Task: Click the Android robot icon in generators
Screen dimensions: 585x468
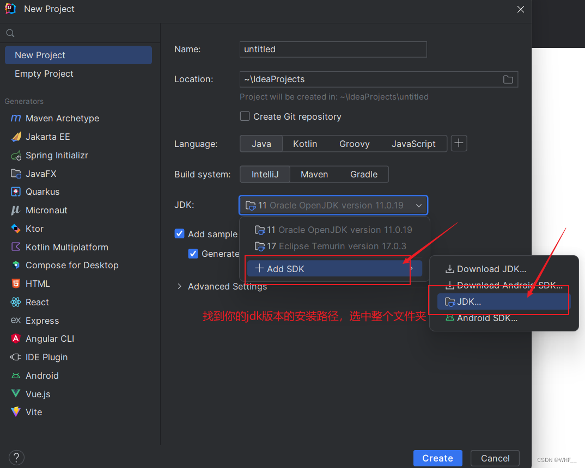Action: pyautogui.click(x=16, y=375)
